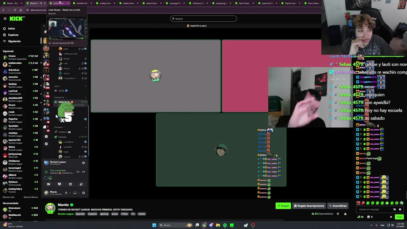407x229 pixels.
Task: Click the Suscribirse button
Action: tap(337, 206)
